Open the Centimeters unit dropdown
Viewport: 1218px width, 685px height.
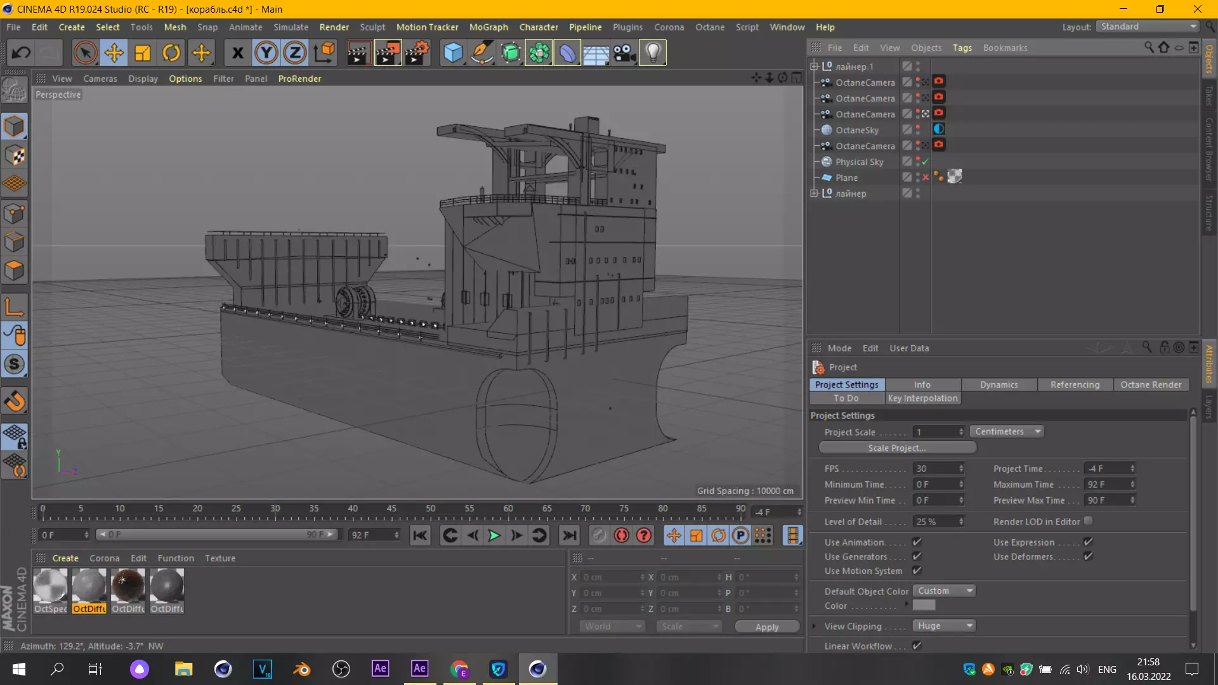tap(1007, 431)
